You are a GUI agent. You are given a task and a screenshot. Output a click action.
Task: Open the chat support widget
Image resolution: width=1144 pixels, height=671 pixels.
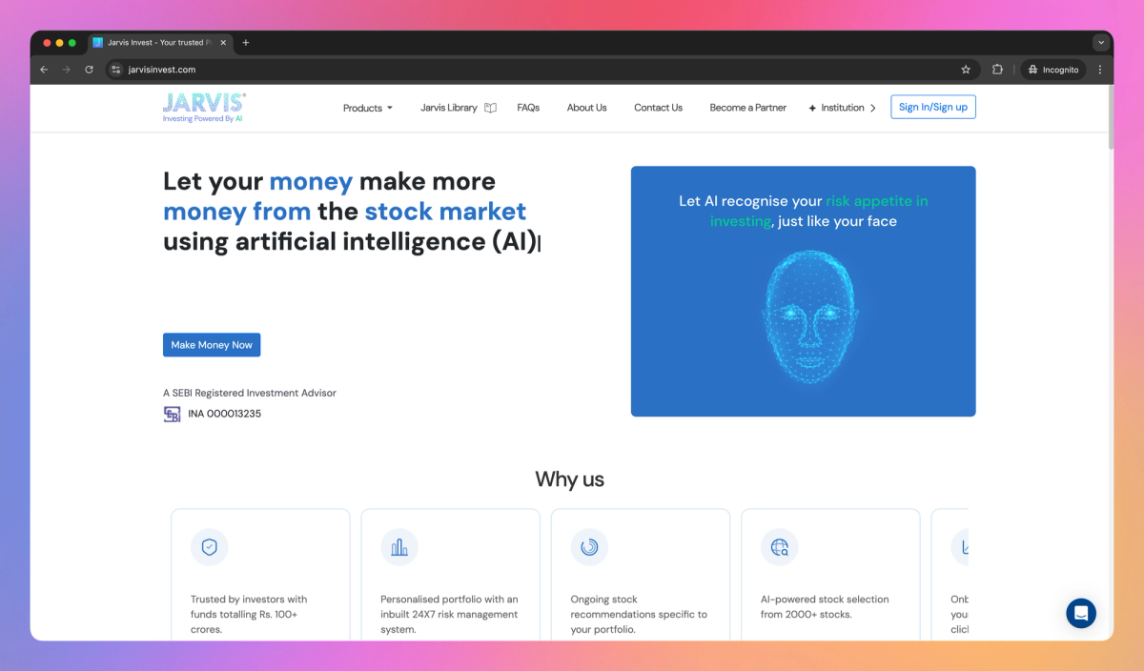(1081, 613)
